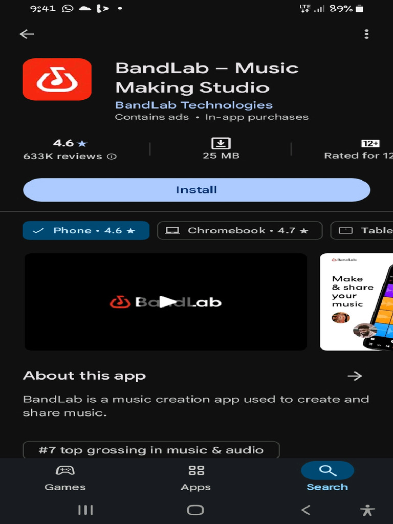Viewport: 393px width, 524px height.
Task: Tap the reviews info icon
Action: (112, 157)
